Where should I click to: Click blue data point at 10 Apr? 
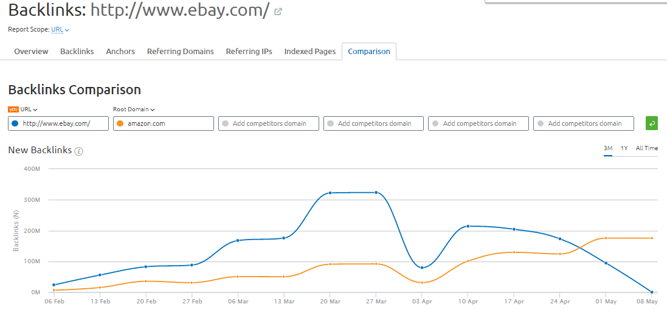click(468, 226)
